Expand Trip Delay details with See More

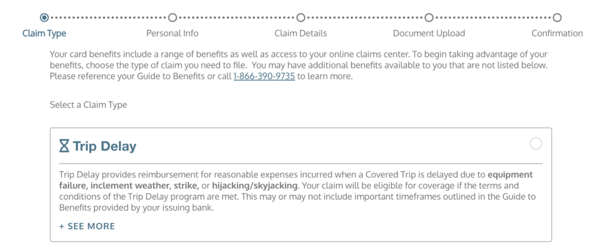87,226
